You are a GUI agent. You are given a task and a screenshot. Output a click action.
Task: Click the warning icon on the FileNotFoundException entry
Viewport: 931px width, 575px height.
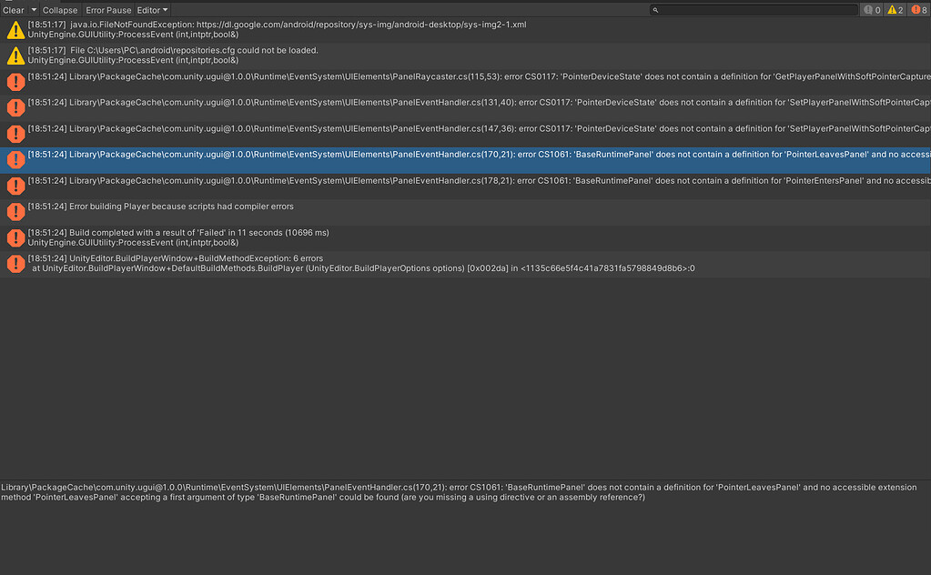coord(14,30)
